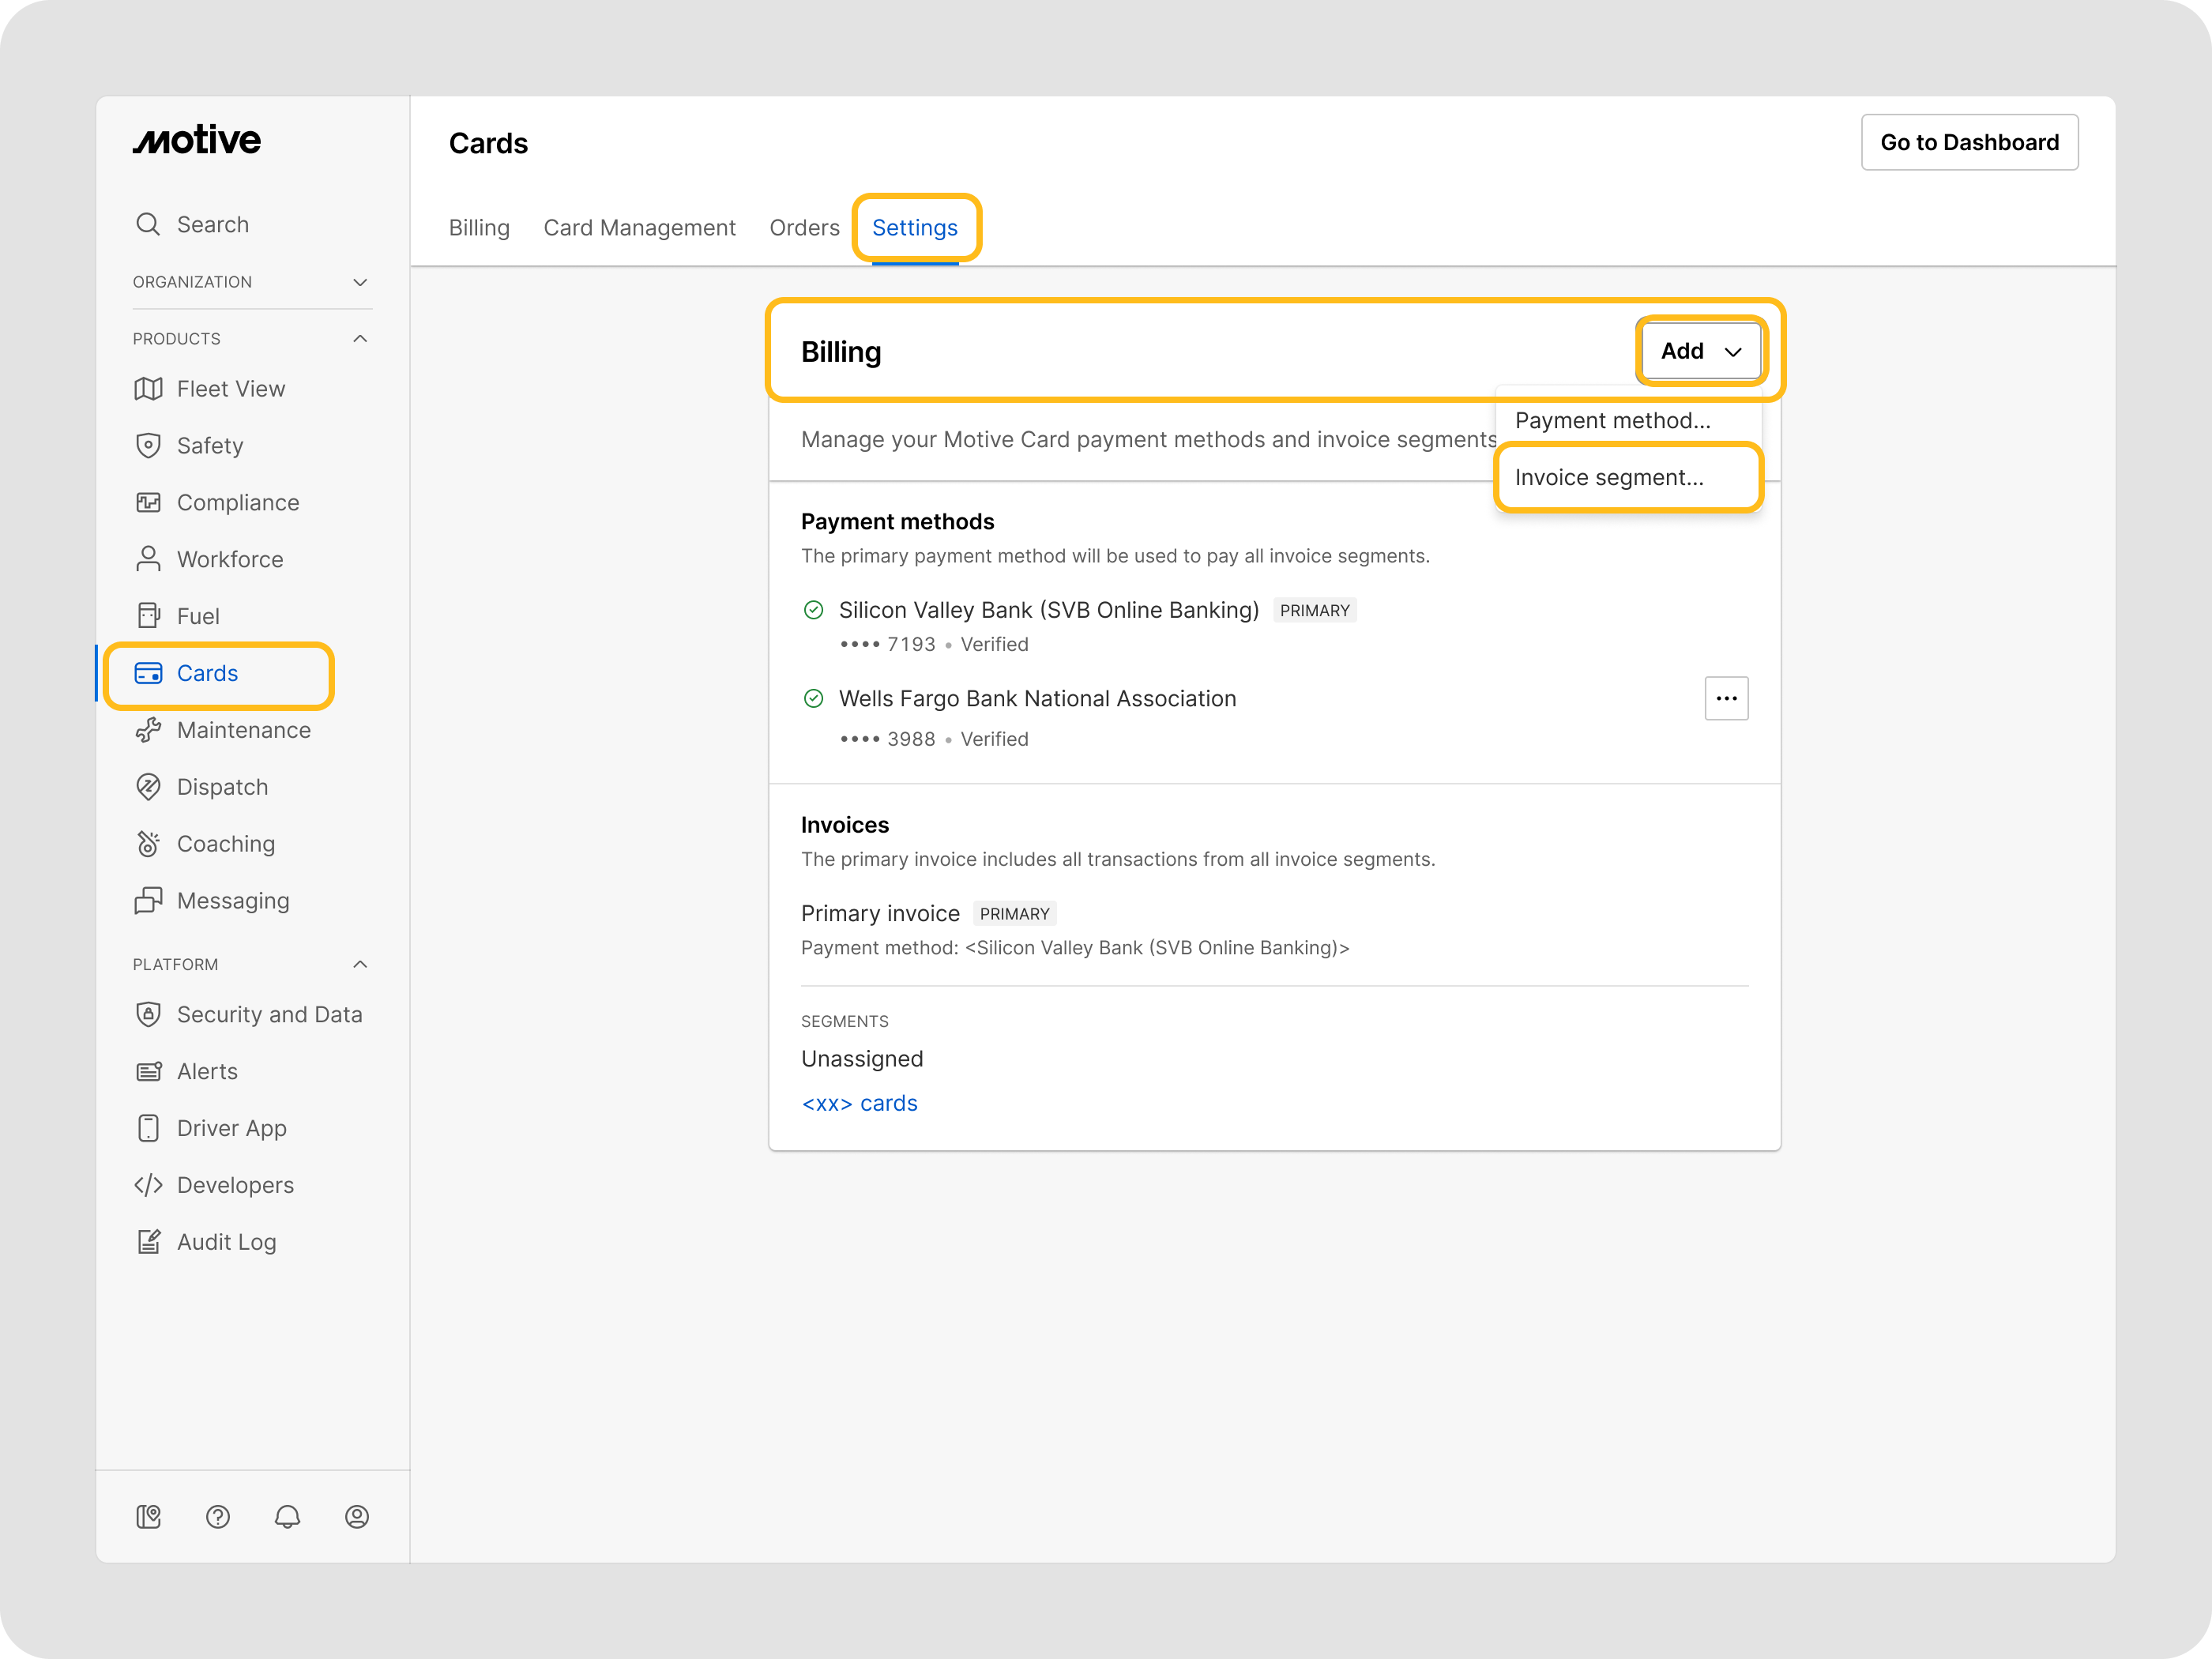
Task: Open the help question mark icon
Action: 218,1517
